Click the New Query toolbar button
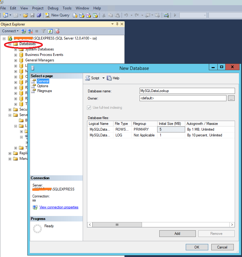This screenshot has width=242, height=257. (x=57, y=15)
